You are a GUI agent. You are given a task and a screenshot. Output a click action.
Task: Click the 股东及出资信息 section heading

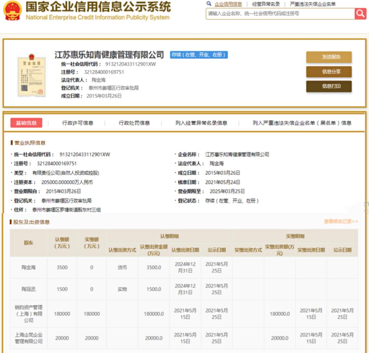31,222
